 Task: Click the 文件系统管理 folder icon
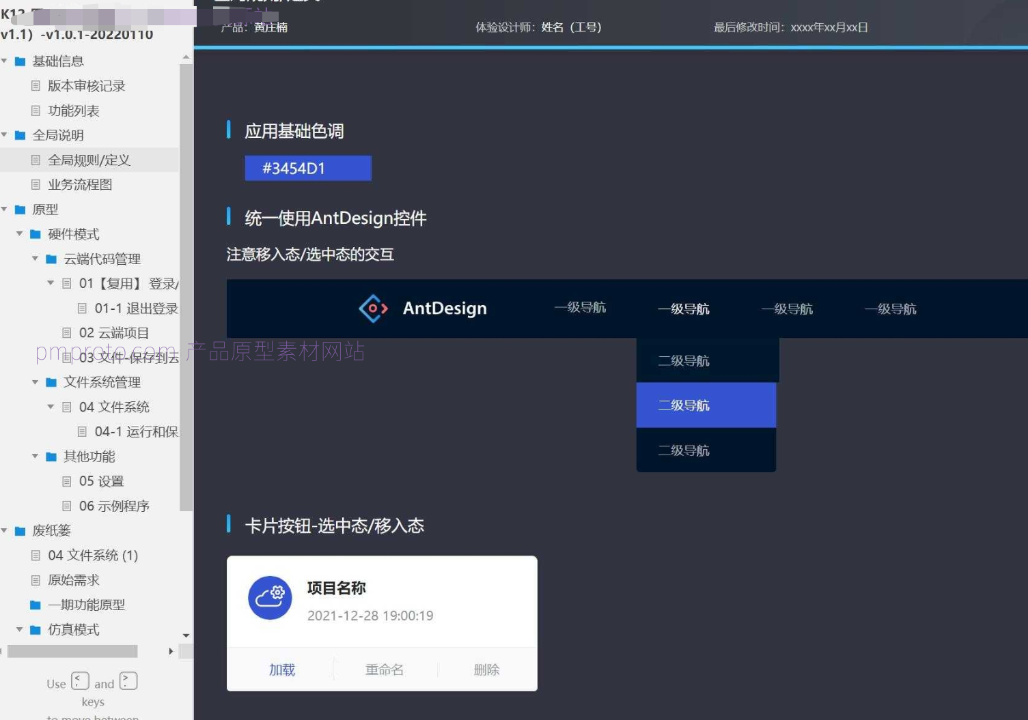pyautogui.click(x=51, y=383)
